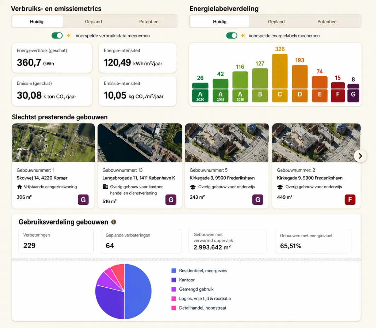Open the Energie-intensiteit metric card
The width and height of the screenshot is (376, 328).
point(138,58)
